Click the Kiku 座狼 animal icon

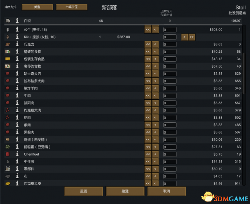[8, 37]
